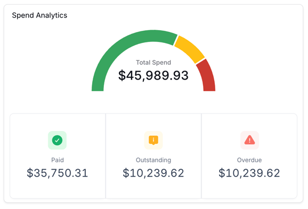Click the green Paid checkmark icon
This screenshot has width=308, height=209.
click(x=57, y=140)
